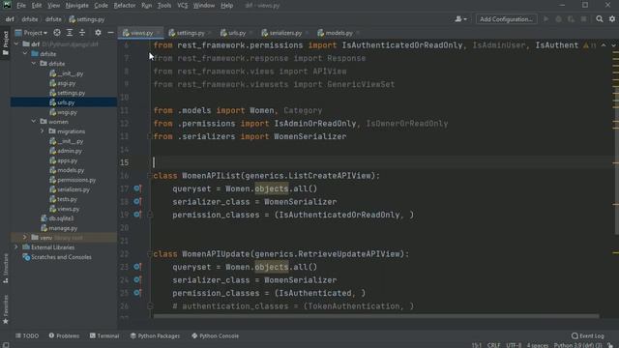Open Project panel options gear
This screenshot has width=619, height=348.
98,33
